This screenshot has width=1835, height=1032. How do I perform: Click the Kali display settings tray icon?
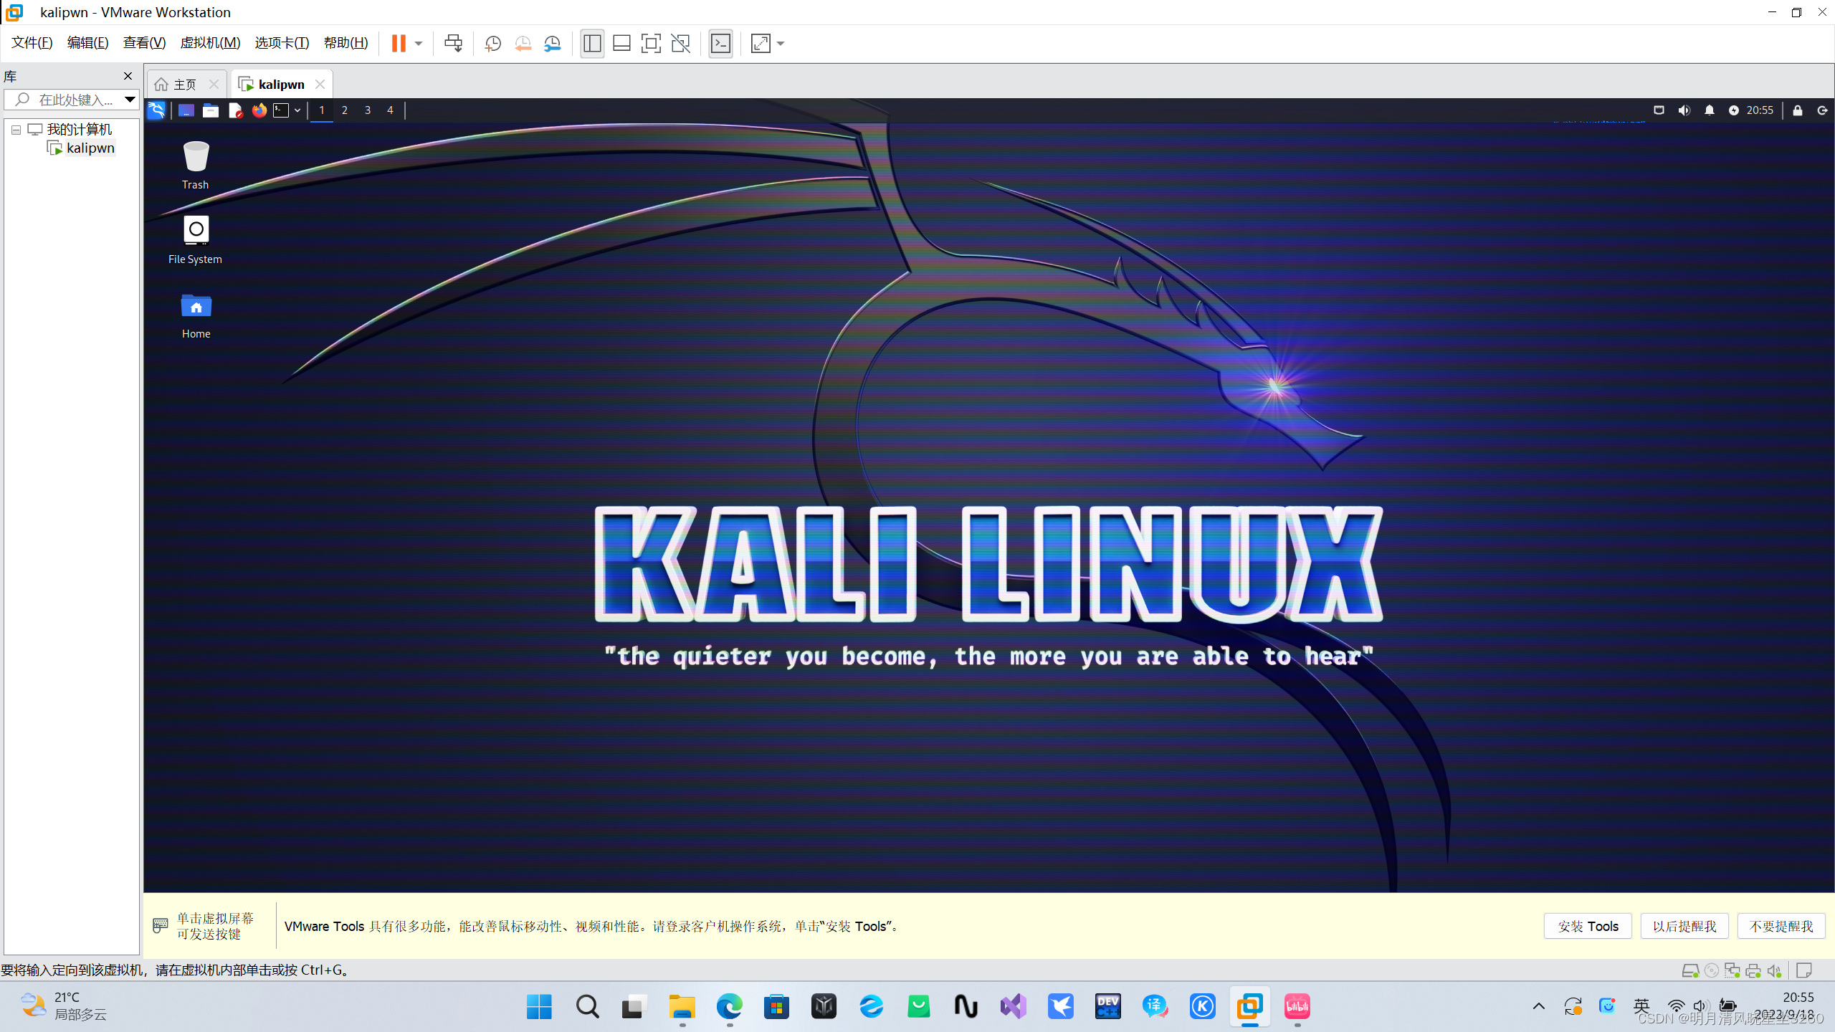click(x=1659, y=110)
